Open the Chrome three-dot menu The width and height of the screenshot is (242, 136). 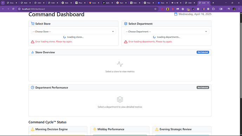click(x=239, y=9)
